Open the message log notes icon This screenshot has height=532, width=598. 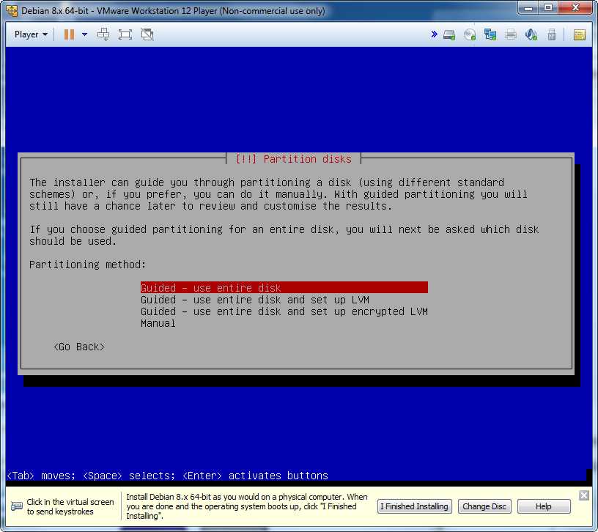click(579, 34)
